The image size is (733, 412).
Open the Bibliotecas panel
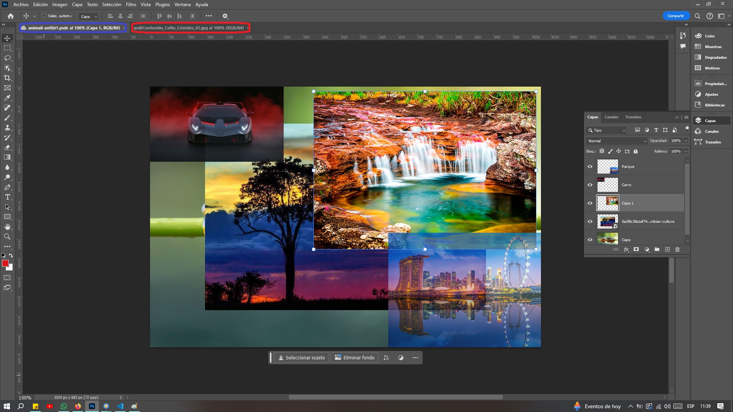point(712,105)
